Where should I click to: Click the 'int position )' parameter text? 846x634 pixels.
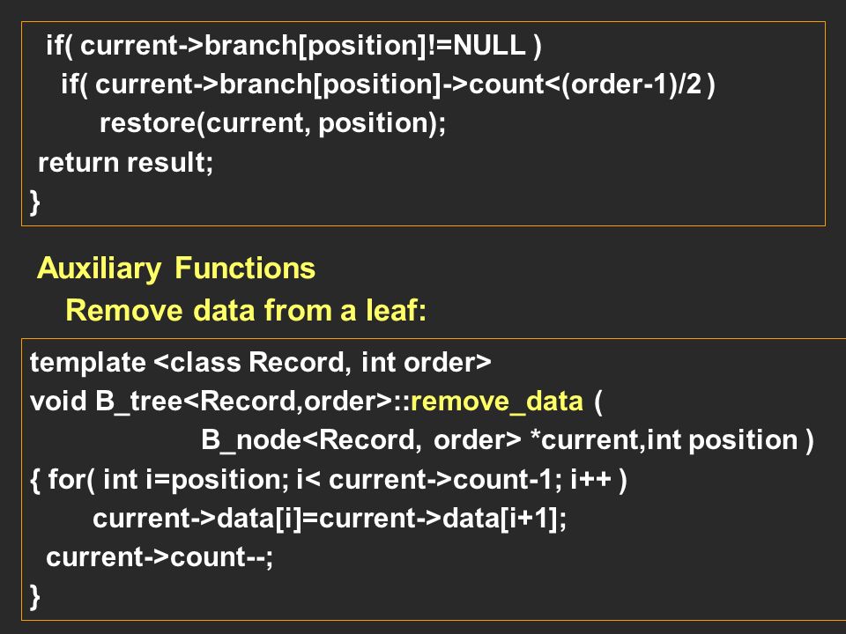point(730,440)
